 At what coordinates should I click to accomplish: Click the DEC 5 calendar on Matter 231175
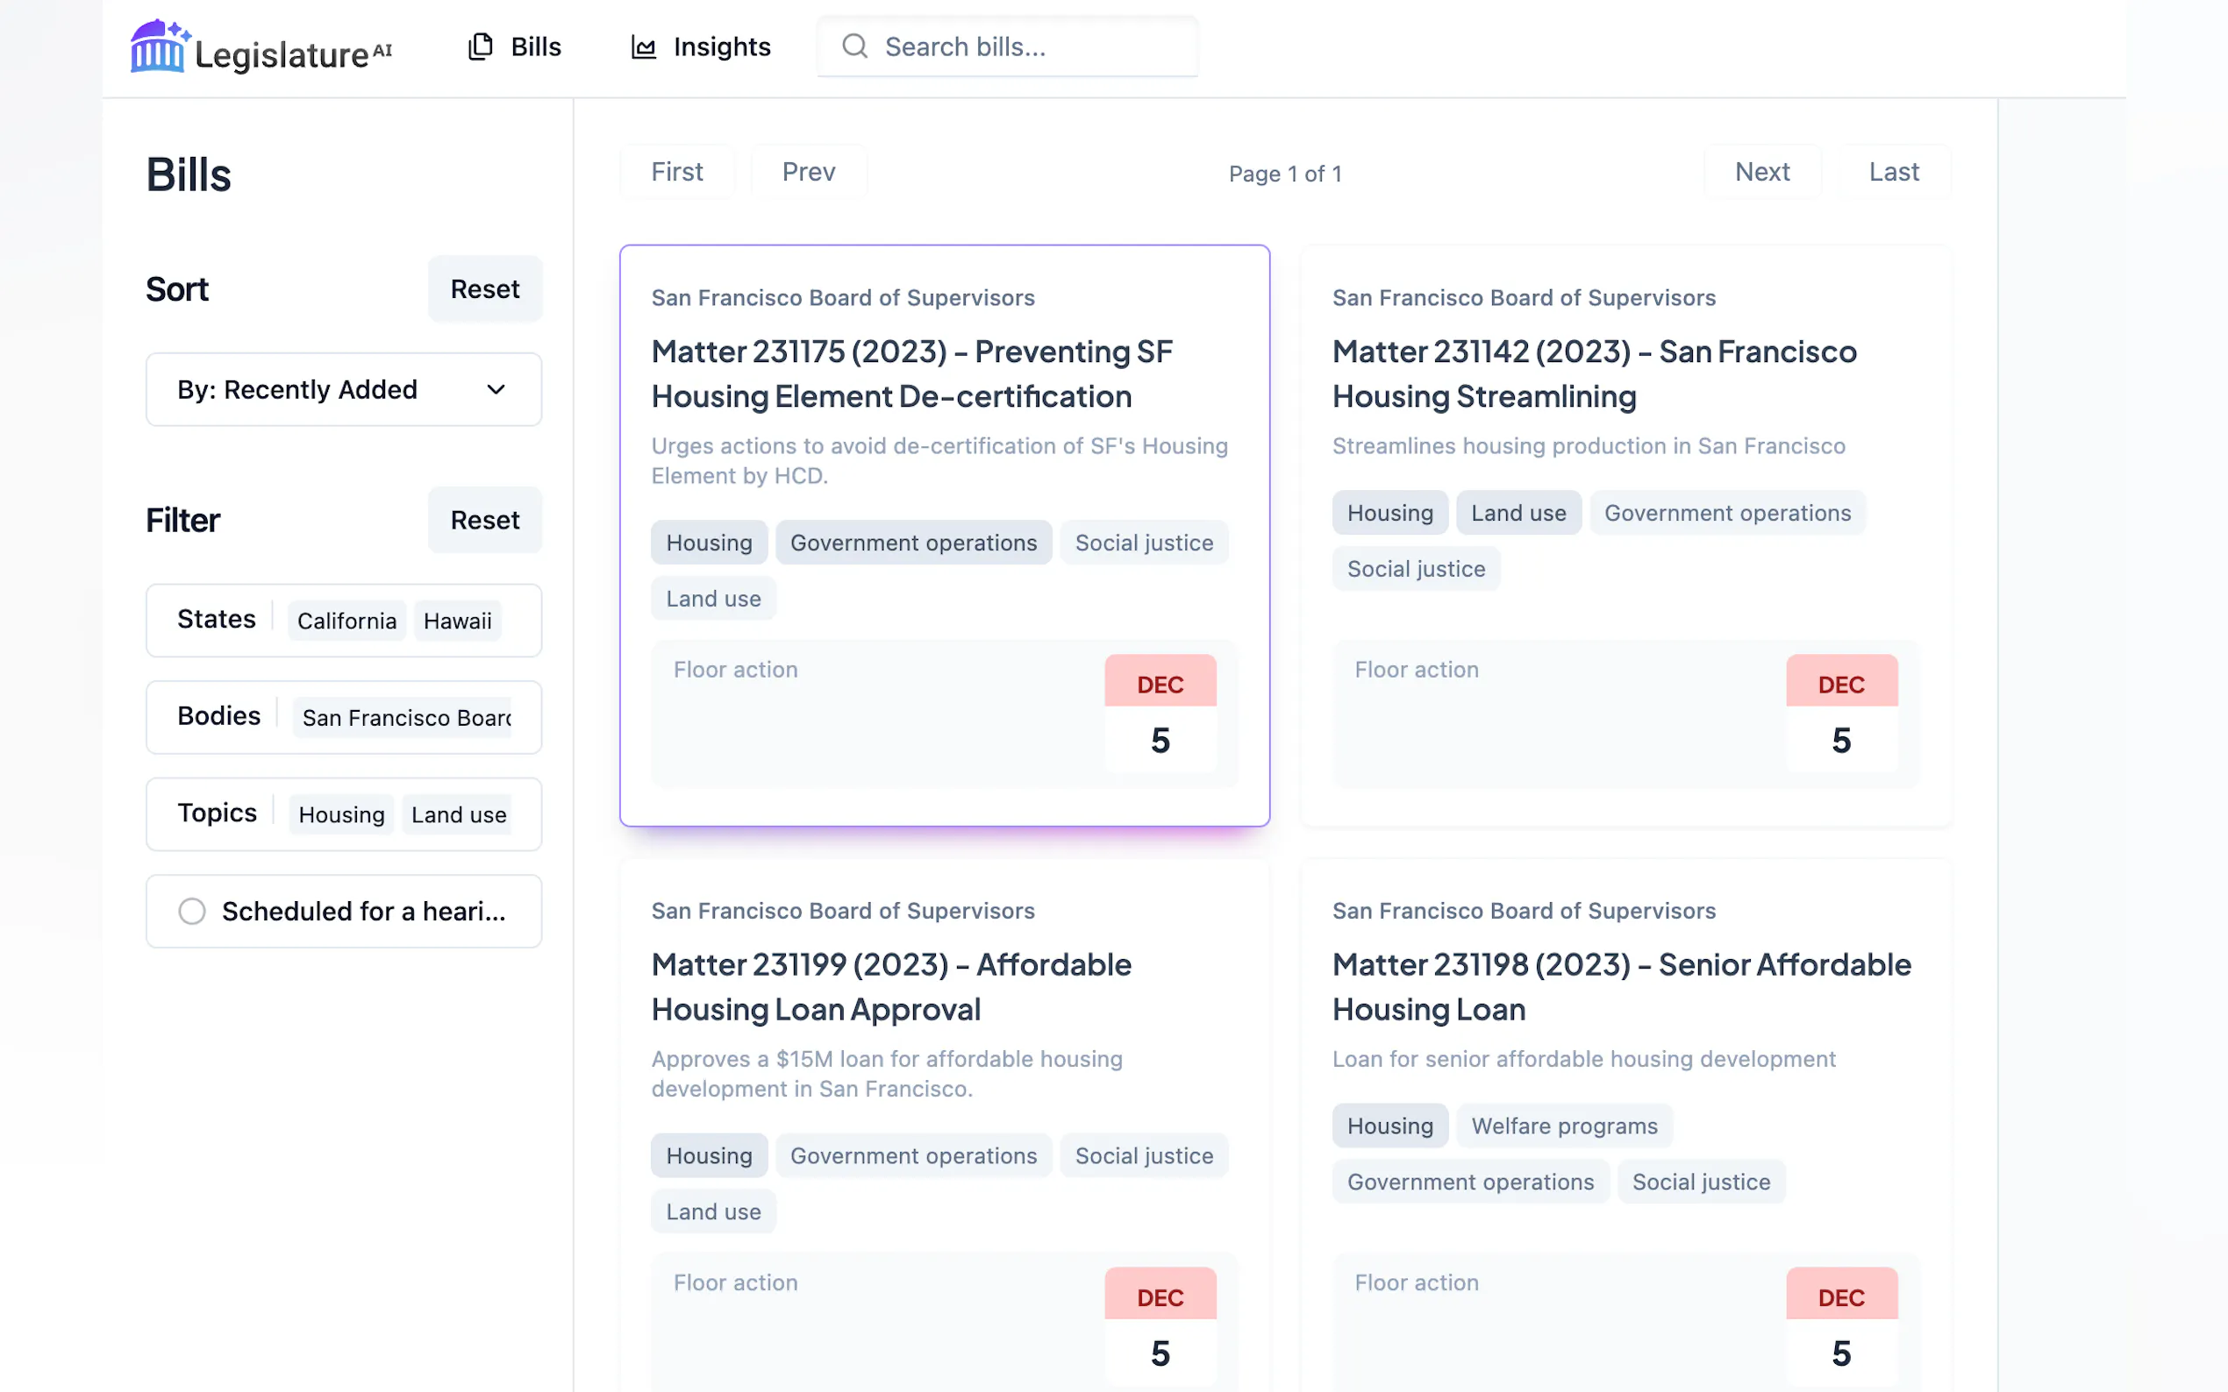[1160, 714]
